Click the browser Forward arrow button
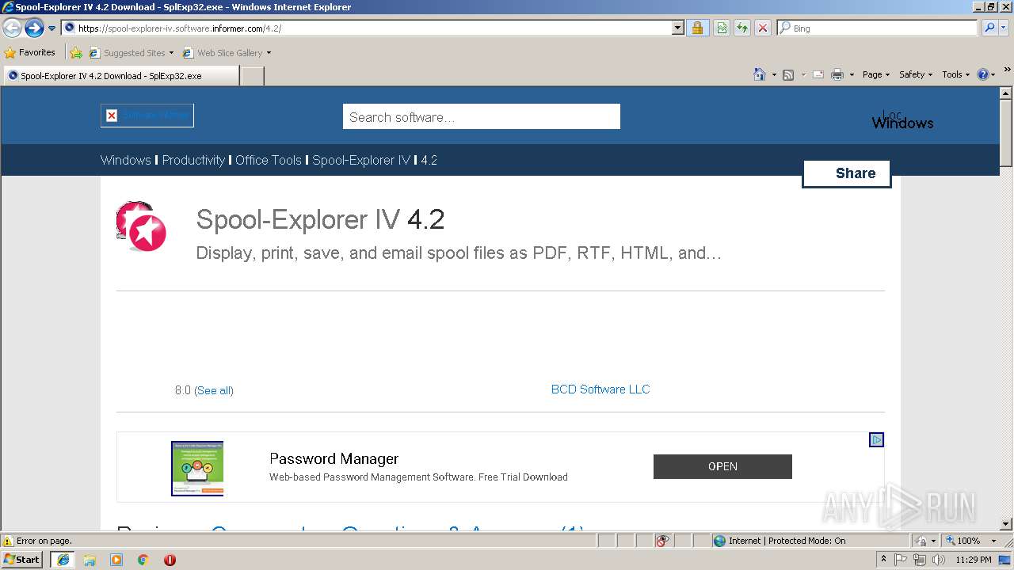Screen dimensions: 1014x570 click(x=34, y=28)
